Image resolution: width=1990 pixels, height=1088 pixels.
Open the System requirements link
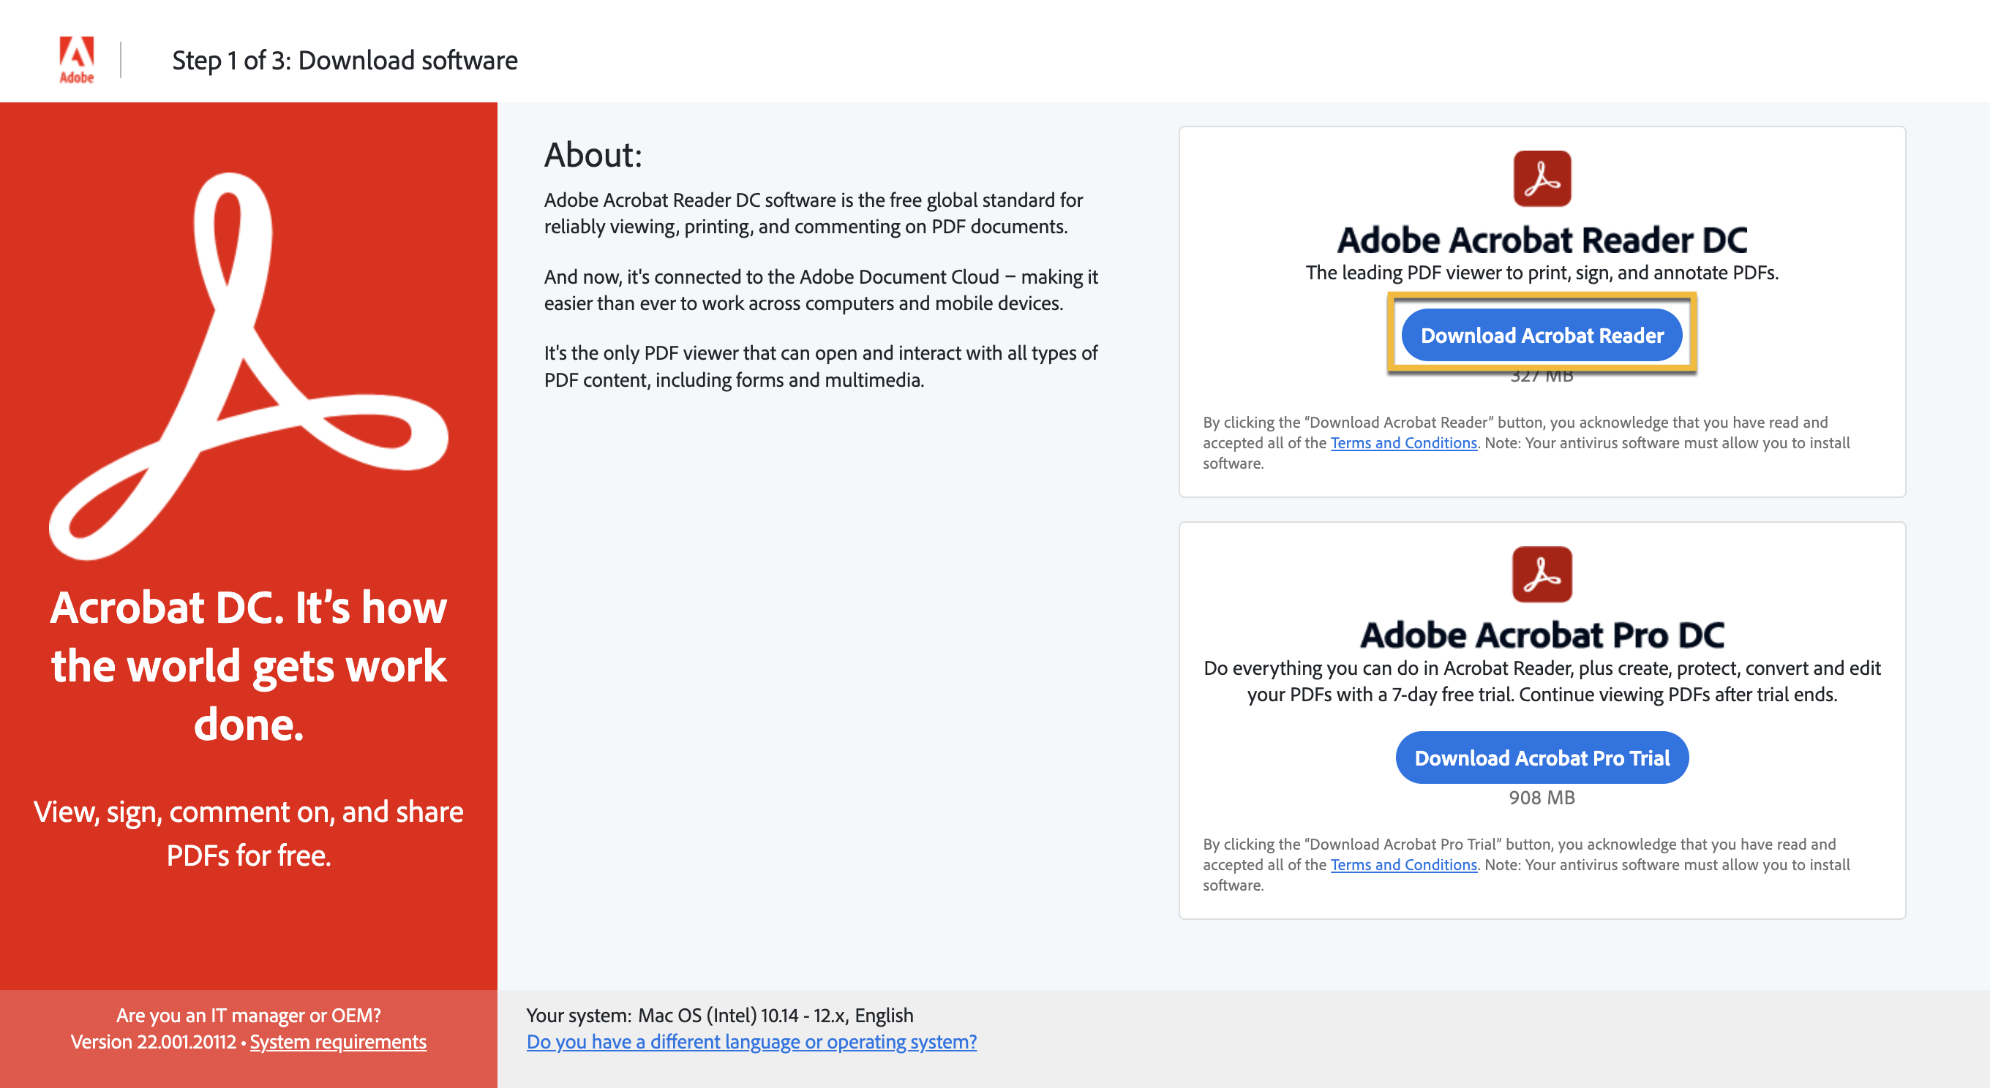(x=337, y=1042)
